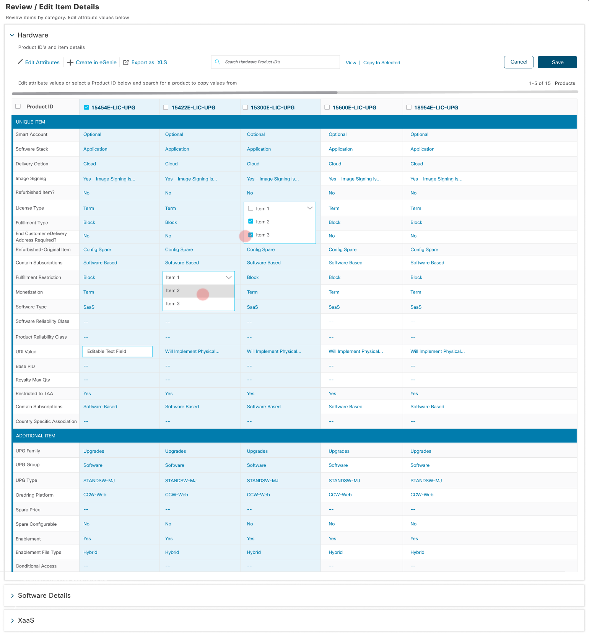
Task: Click the magnifier icon in the search box
Action: pos(217,62)
